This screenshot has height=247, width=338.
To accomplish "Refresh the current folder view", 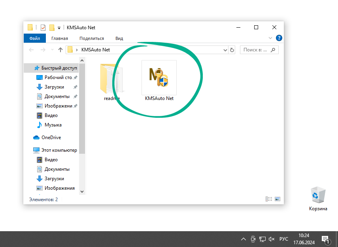I will click(x=232, y=50).
